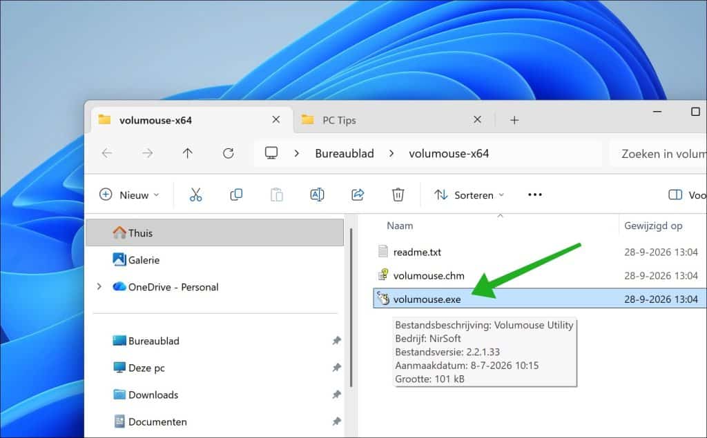Go up one folder level

tap(188, 153)
